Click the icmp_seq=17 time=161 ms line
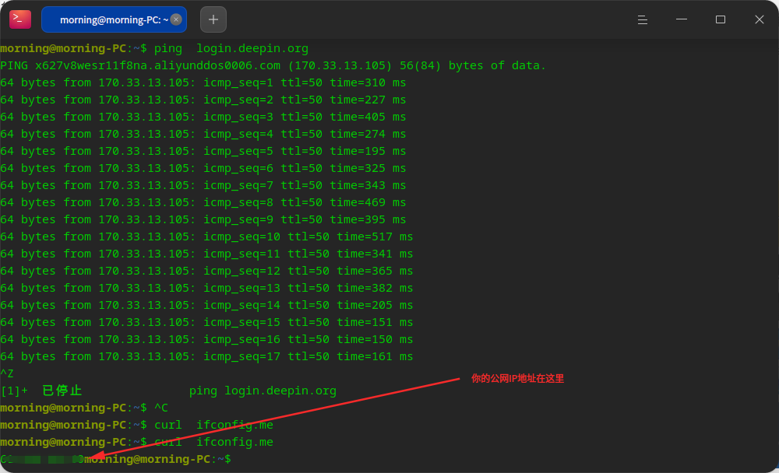 pos(206,357)
